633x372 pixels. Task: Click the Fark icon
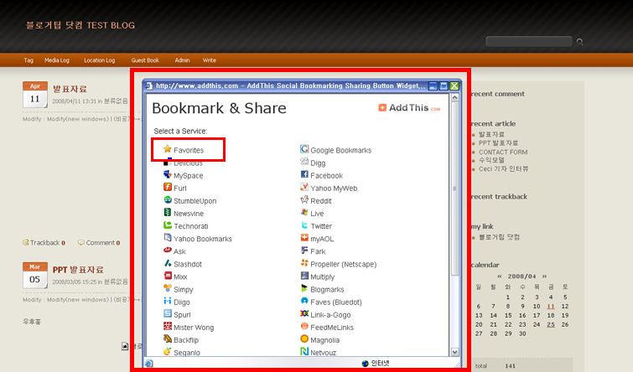tap(304, 251)
